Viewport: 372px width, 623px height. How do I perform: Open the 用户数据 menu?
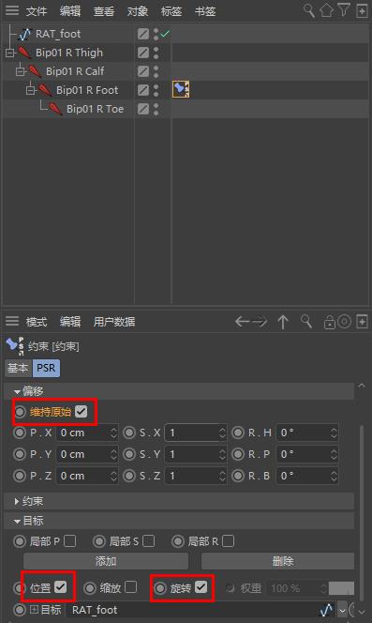[114, 322]
